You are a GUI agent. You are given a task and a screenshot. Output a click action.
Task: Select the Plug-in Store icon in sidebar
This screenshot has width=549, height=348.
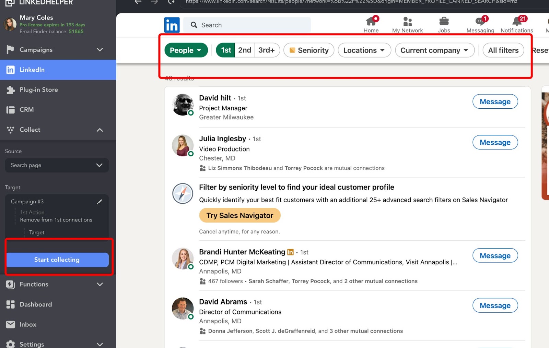coord(11,89)
